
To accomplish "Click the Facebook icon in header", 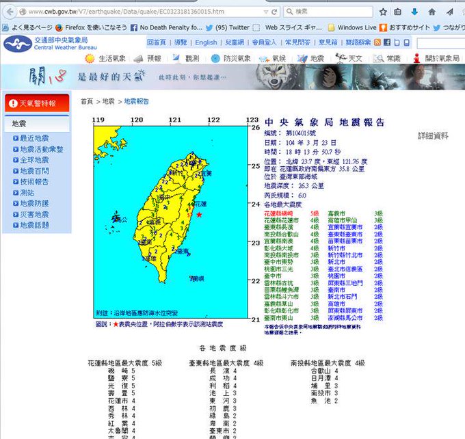I will point(387,42).
